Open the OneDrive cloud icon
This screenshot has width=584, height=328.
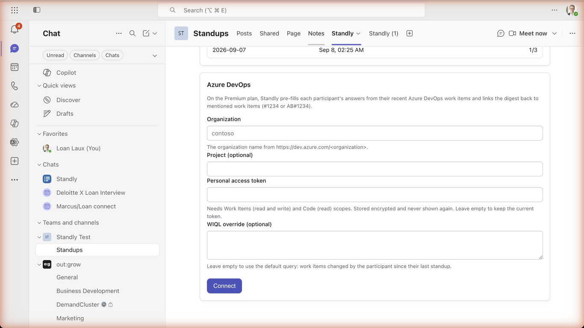[x=15, y=105]
